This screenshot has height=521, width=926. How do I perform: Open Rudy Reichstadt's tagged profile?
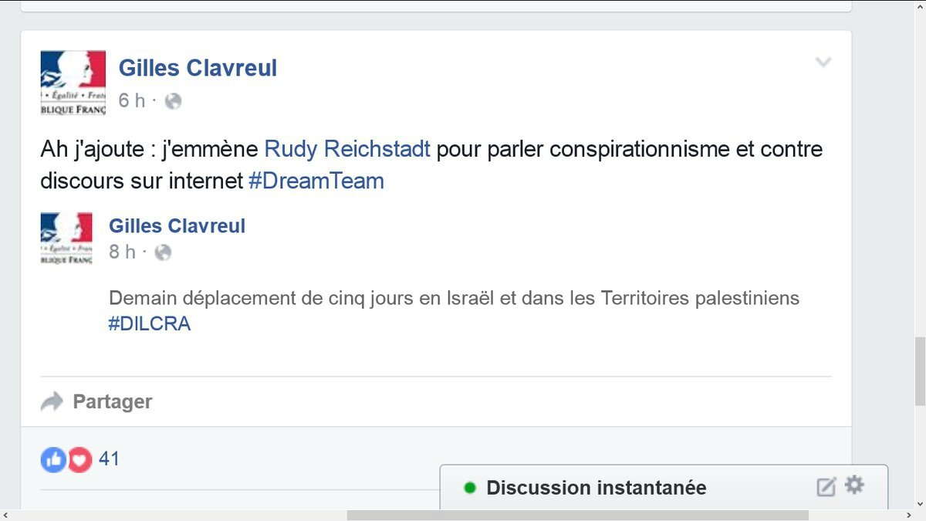347,148
